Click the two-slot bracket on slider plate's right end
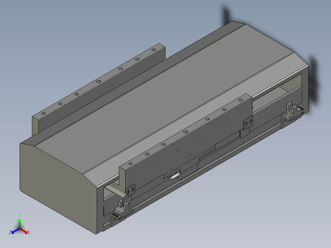This screenshot has height=248, width=331. [x=248, y=123]
